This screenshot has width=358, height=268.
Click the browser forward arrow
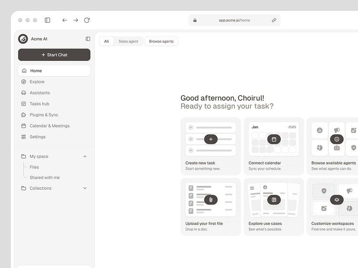(x=76, y=20)
